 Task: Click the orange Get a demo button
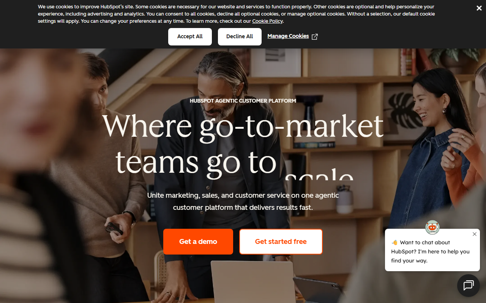pos(198,242)
